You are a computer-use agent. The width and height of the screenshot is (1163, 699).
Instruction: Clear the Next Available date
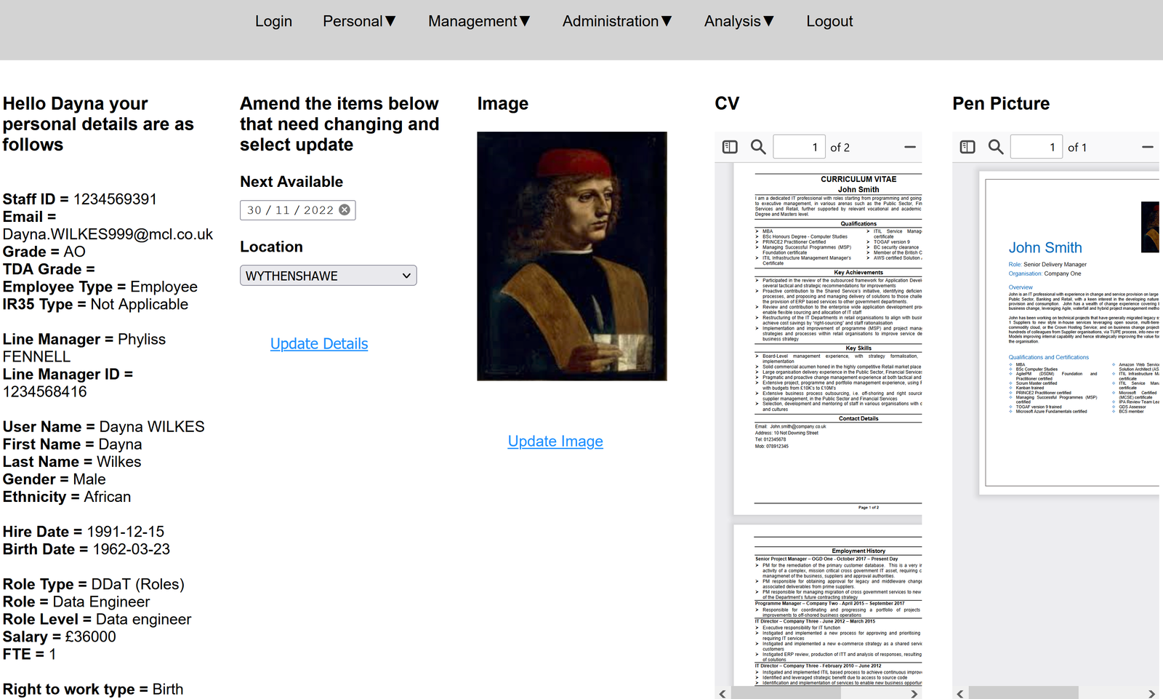pyautogui.click(x=345, y=210)
